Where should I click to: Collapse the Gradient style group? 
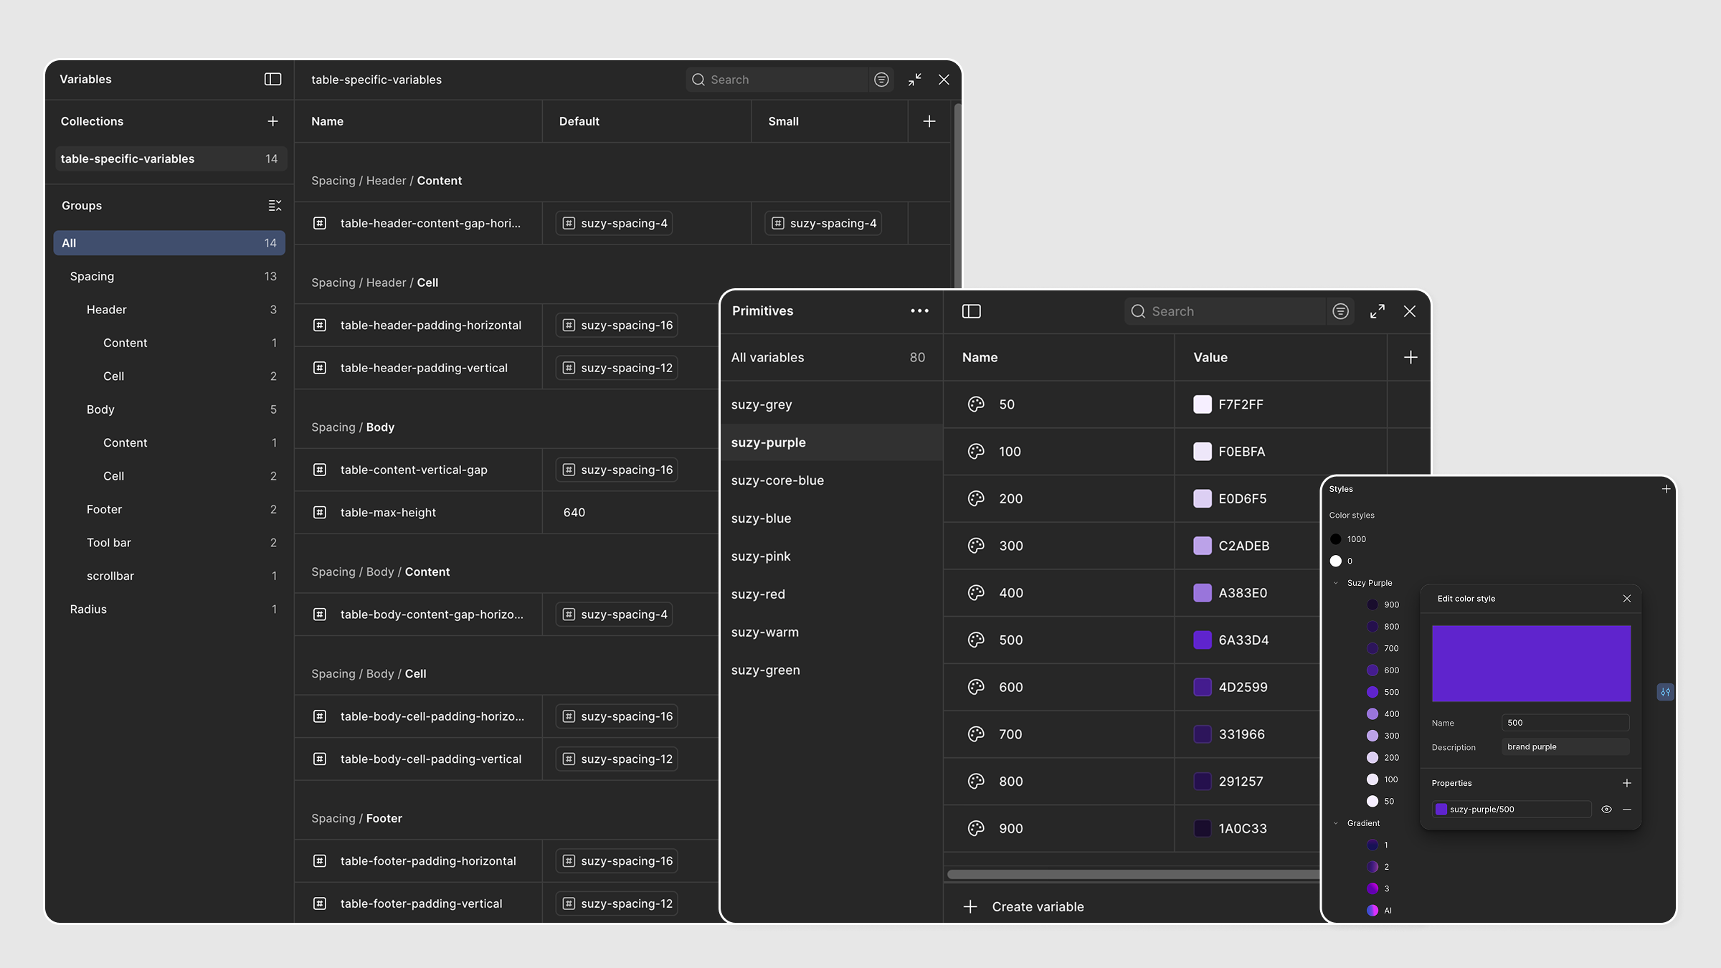point(1336,823)
